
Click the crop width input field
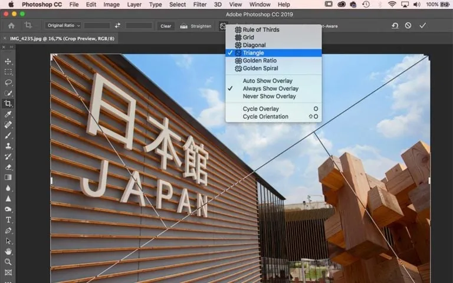point(97,25)
